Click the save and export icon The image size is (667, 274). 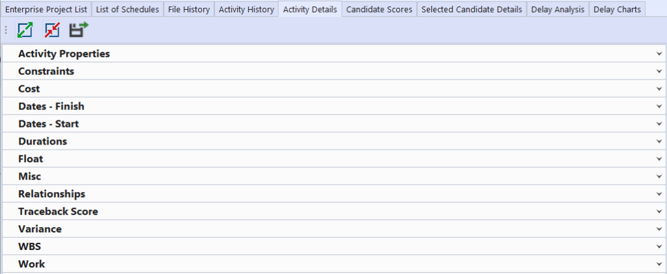coord(79,30)
